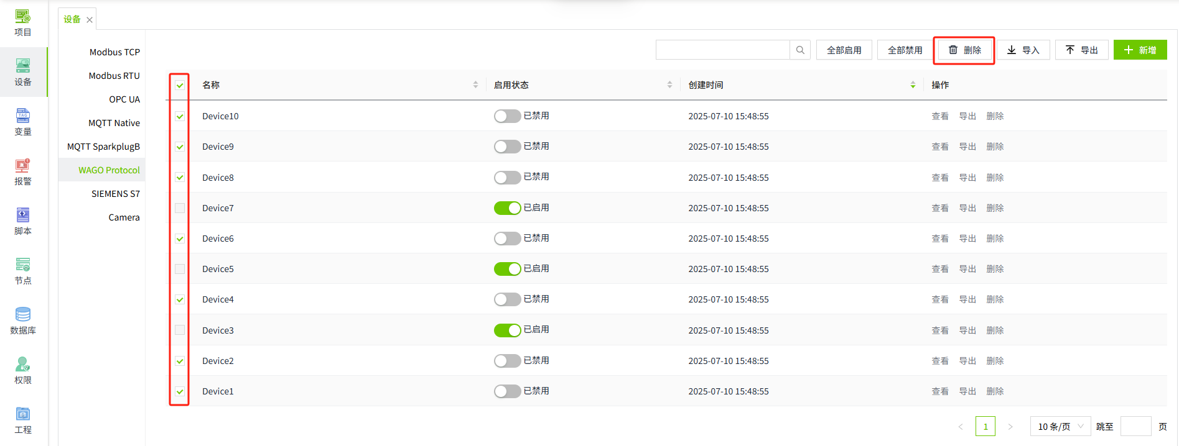Open the 项目 sidebar icon
The width and height of the screenshot is (1179, 446).
click(x=23, y=23)
